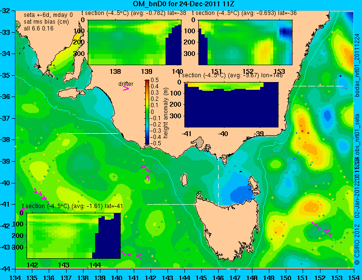This screenshot has width=362, height=280.
Task: Click the -40 axis tick of the lon=146 inset
Action: [x=223, y=134]
